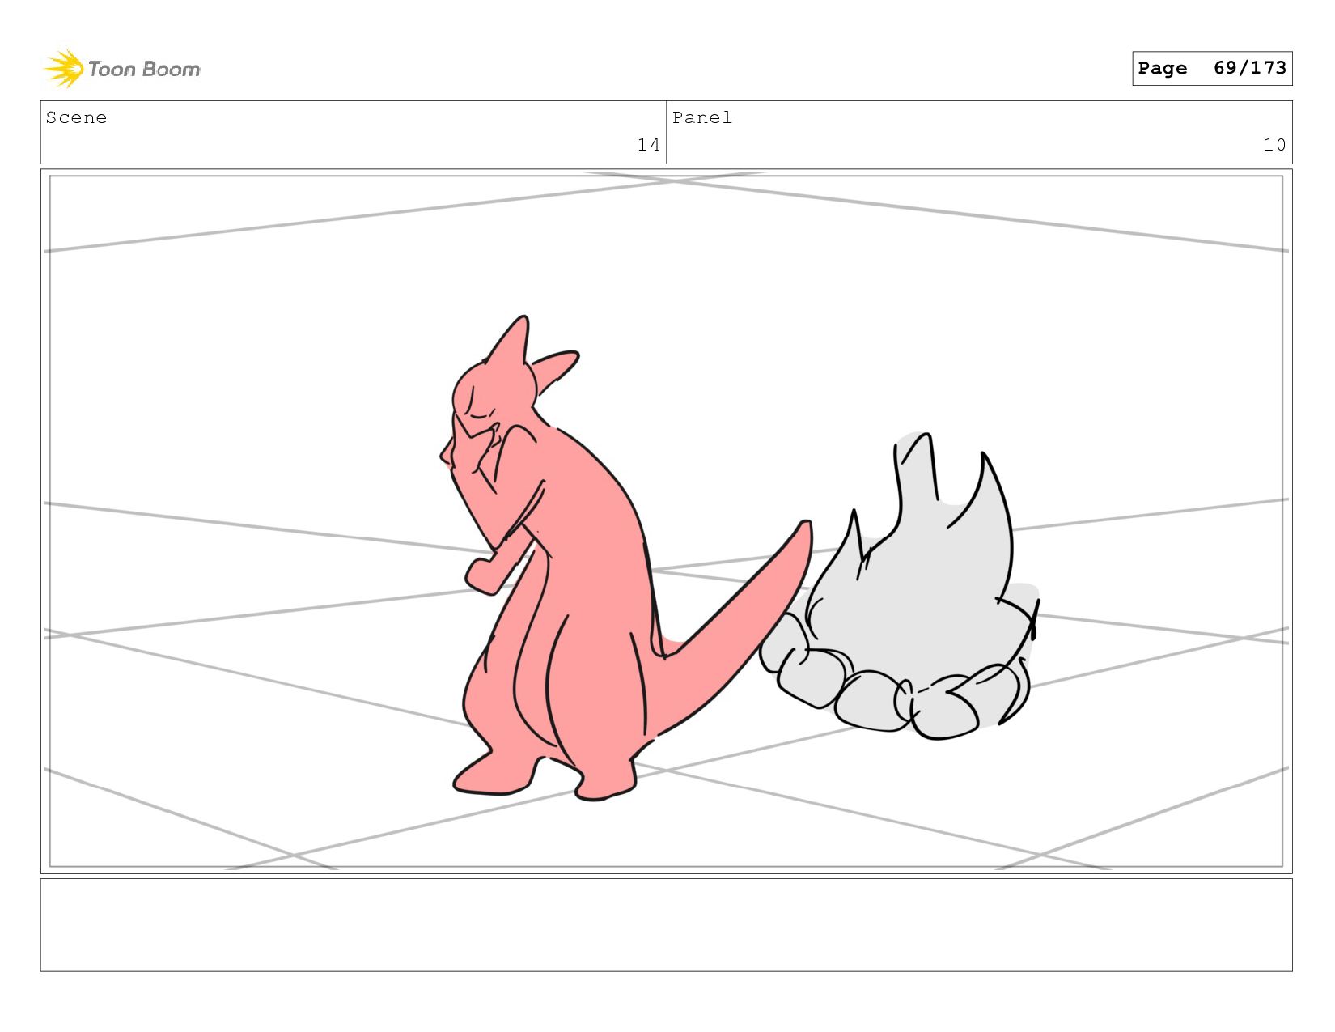
Task: Select the scene number 14
Action: pyautogui.click(x=648, y=145)
